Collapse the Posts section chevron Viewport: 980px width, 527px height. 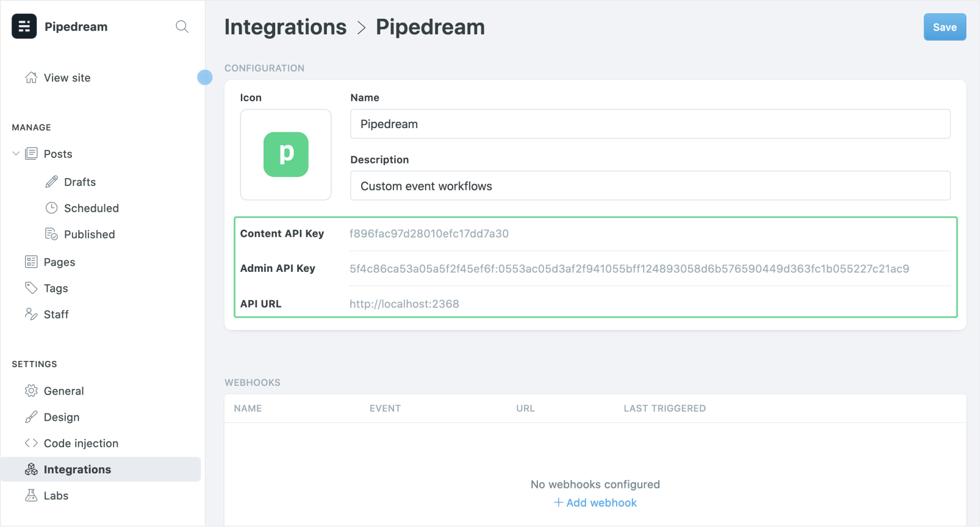tap(16, 154)
